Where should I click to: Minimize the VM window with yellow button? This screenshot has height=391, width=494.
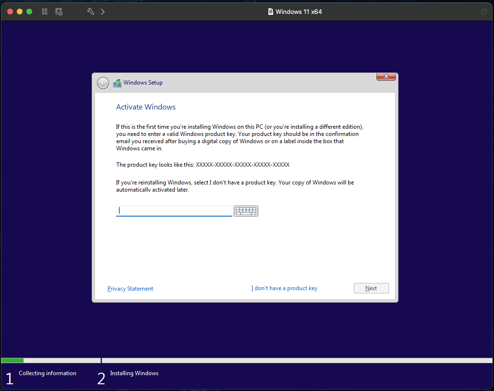[x=20, y=12]
